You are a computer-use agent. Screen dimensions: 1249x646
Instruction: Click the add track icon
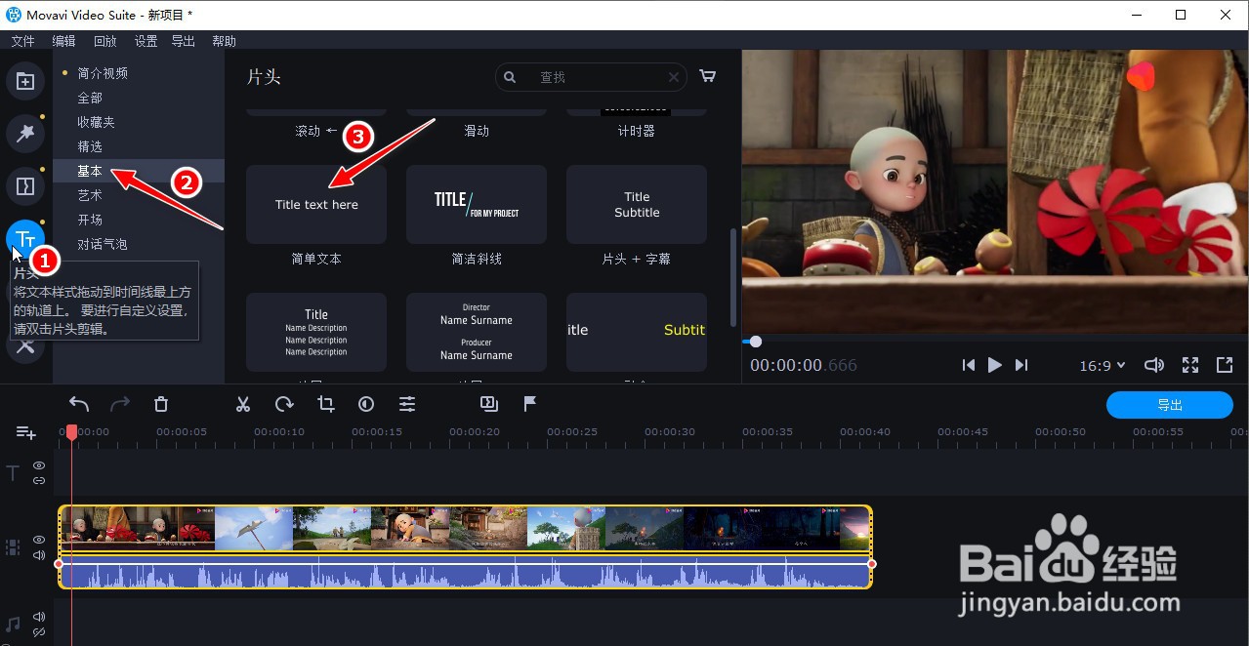pyautogui.click(x=25, y=432)
